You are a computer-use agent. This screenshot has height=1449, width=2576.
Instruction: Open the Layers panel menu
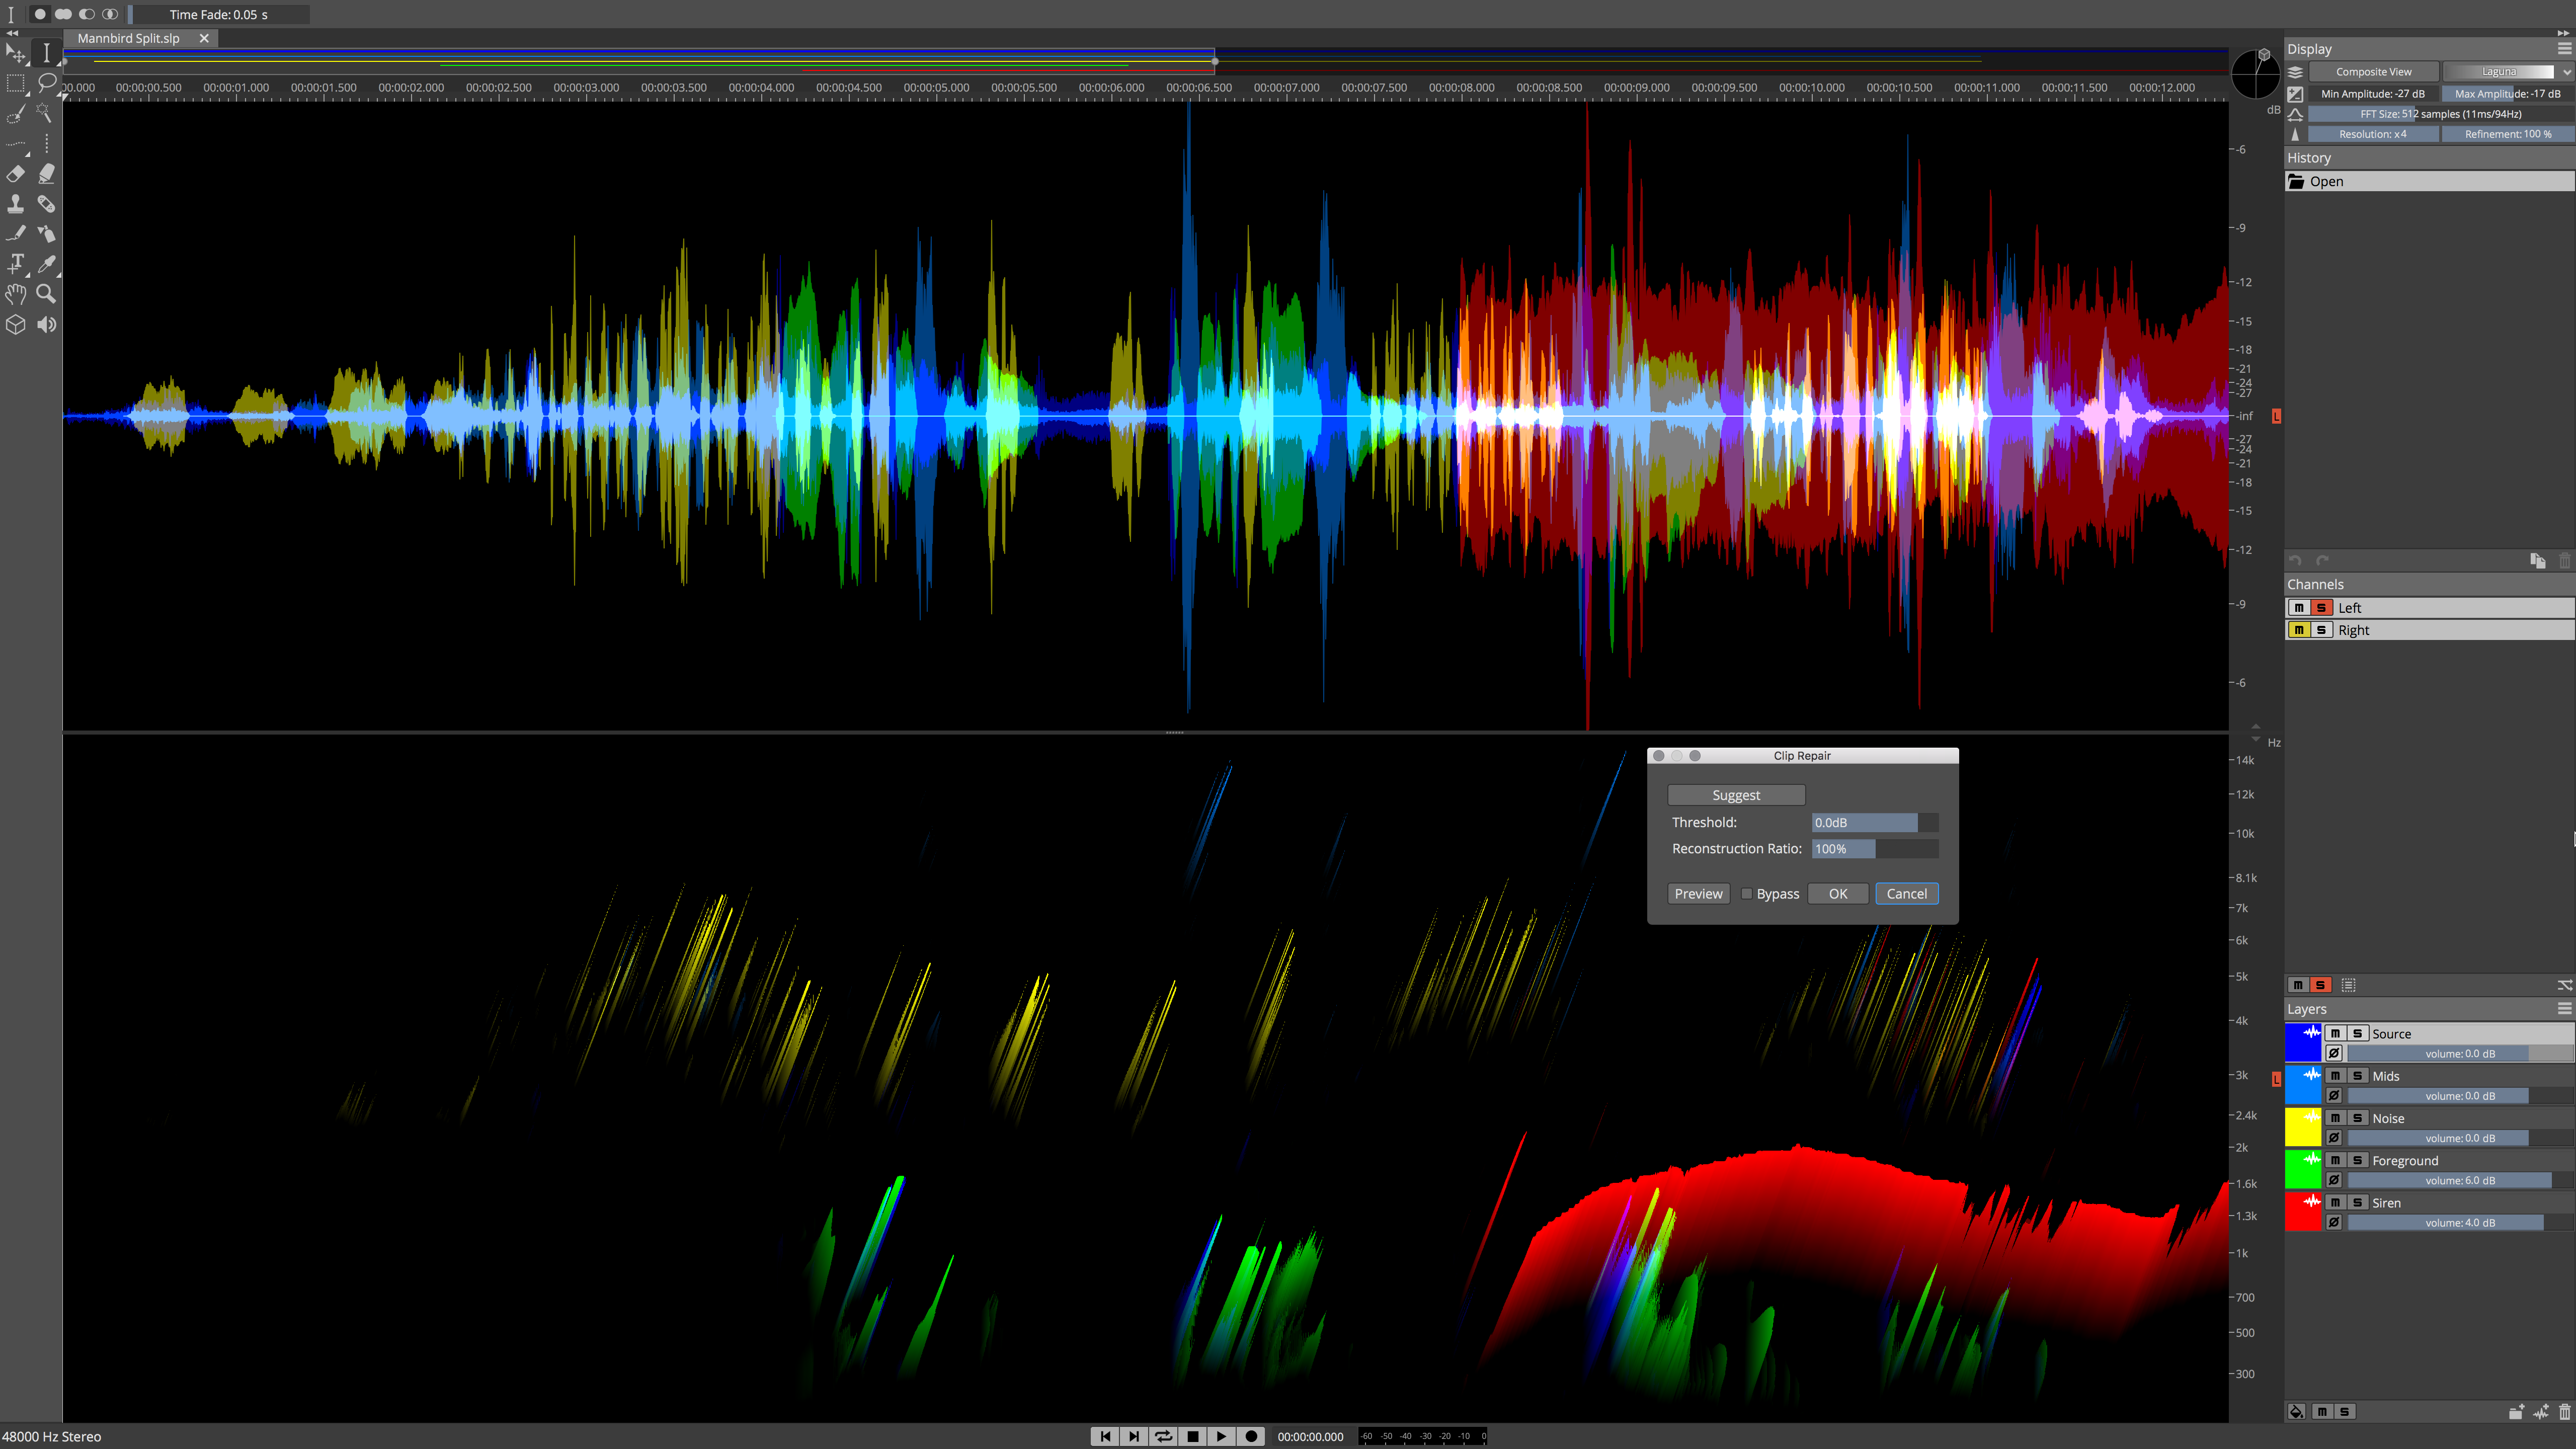click(2564, 1009)
